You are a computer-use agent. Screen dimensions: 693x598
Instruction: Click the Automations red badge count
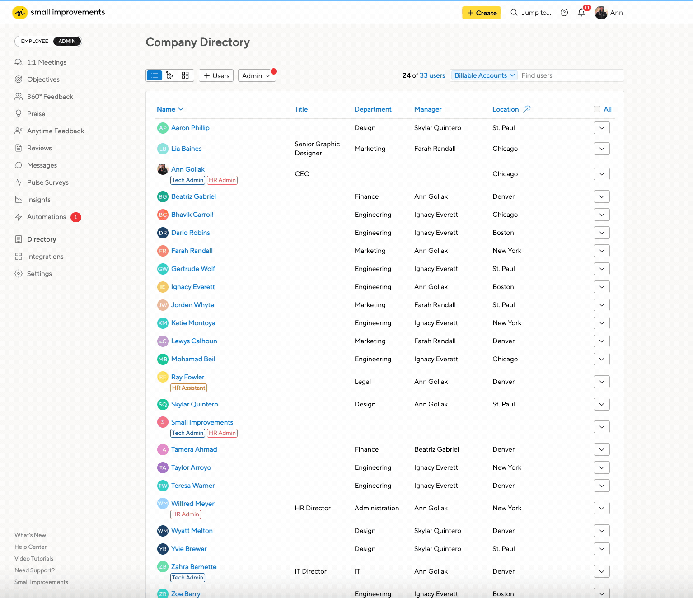tap(76, 217)
